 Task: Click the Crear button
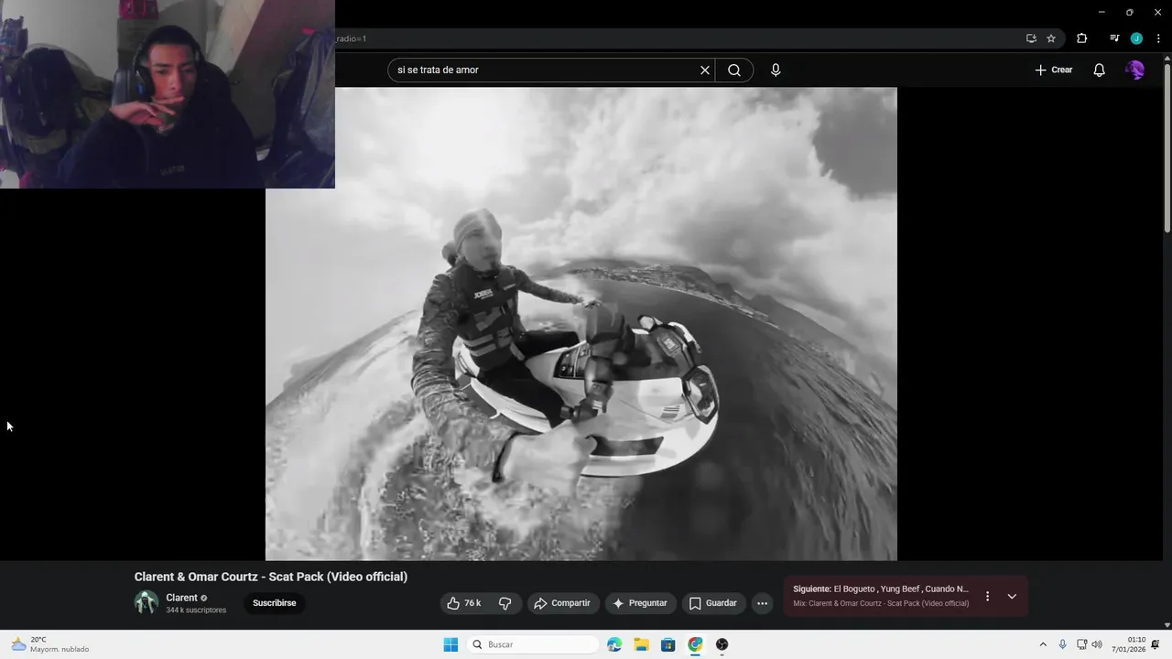[x=1054, y=70]
